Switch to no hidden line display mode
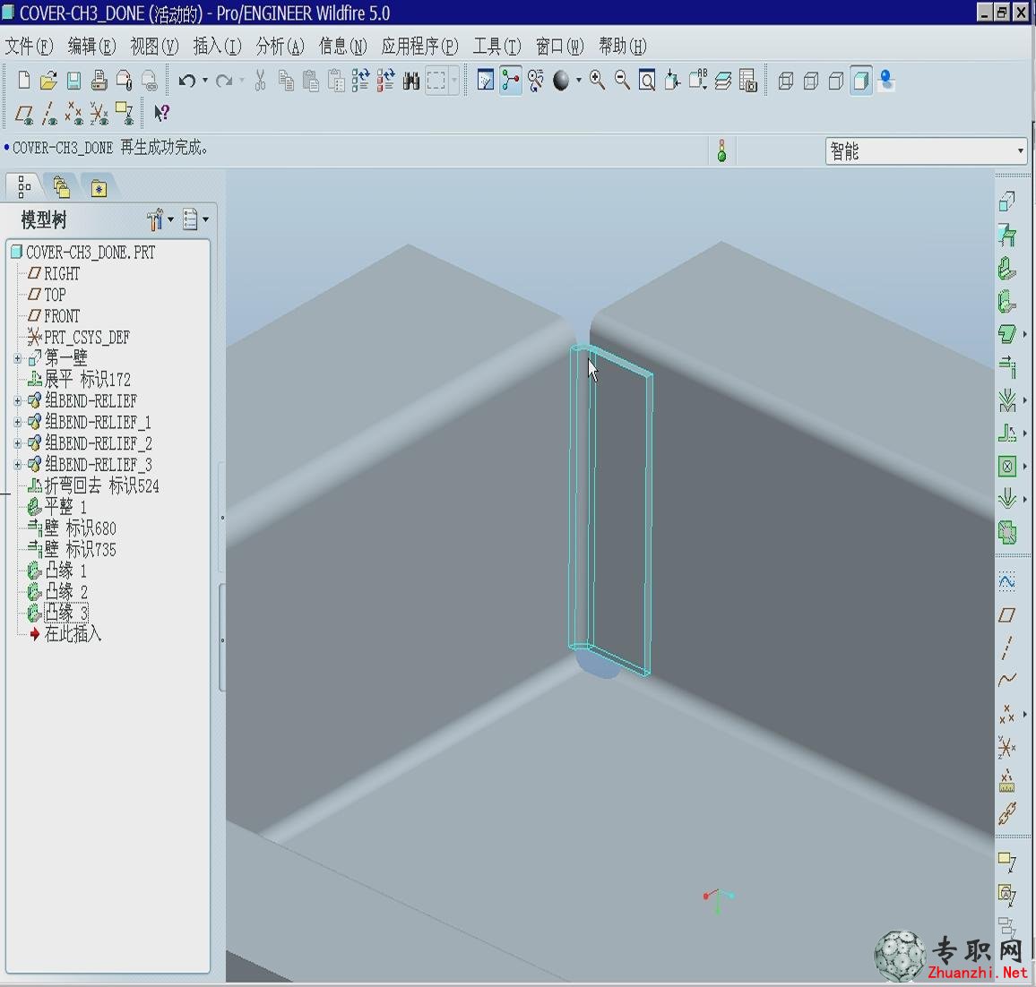1036x987 pixels. tap(836, 81)
